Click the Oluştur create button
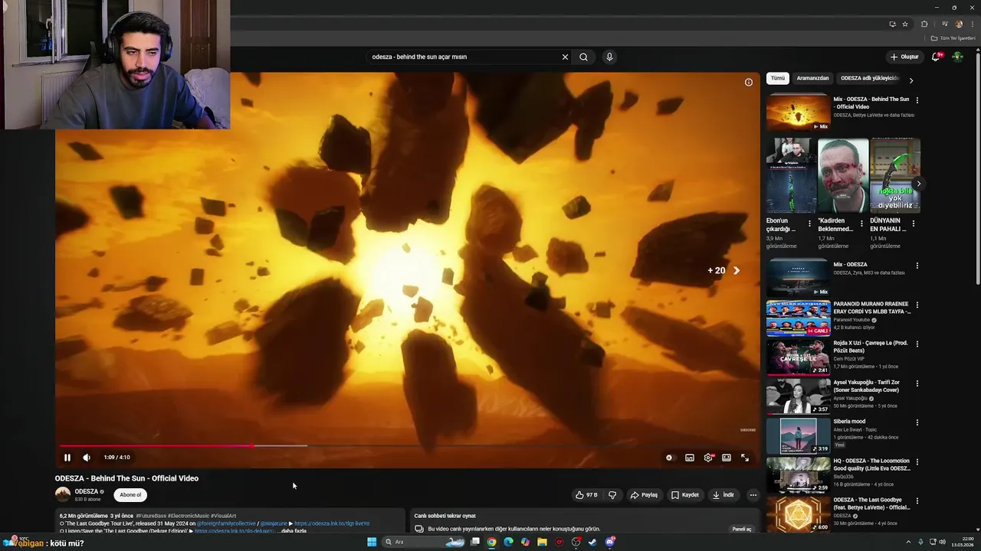The height and width of the screenshot is (551, 981). 904,57
